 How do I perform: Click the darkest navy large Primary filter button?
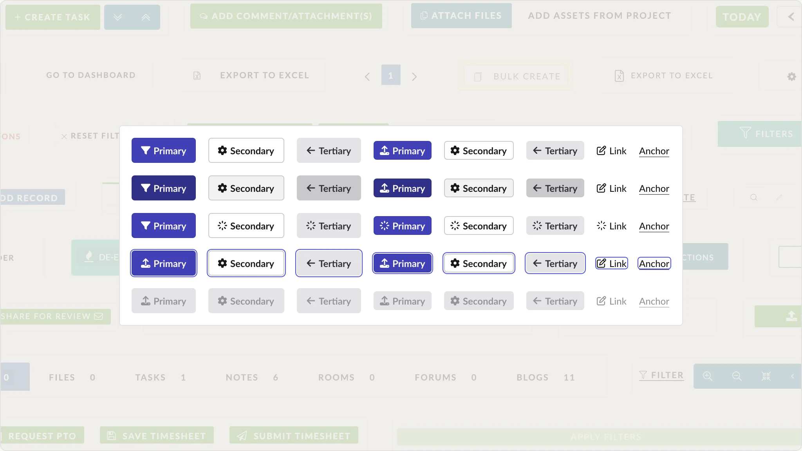(164, 188)
